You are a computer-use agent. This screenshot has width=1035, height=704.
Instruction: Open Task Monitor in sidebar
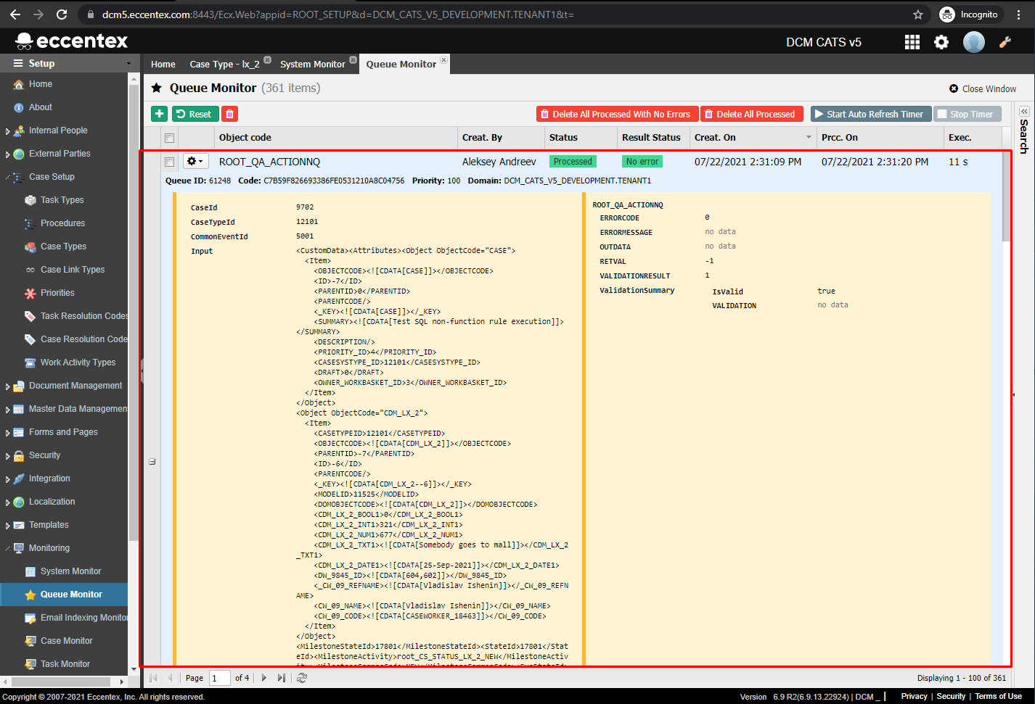[x=65, y=664]
